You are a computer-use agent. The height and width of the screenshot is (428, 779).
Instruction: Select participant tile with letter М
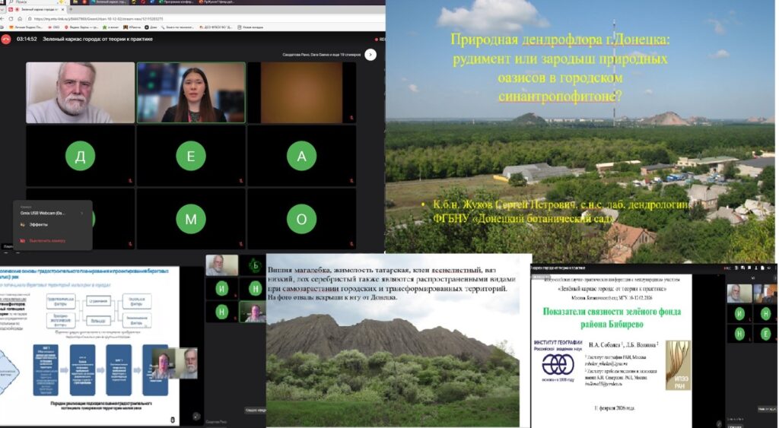(x=191, y=220)
